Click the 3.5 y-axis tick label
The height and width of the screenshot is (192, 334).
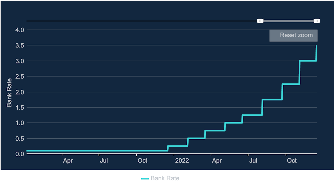20,45
